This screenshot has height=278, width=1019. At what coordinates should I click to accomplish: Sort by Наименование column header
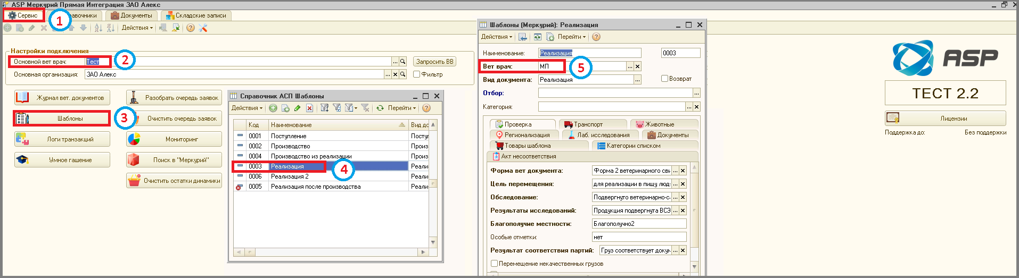pyautogui.click(x=338, y=125)
